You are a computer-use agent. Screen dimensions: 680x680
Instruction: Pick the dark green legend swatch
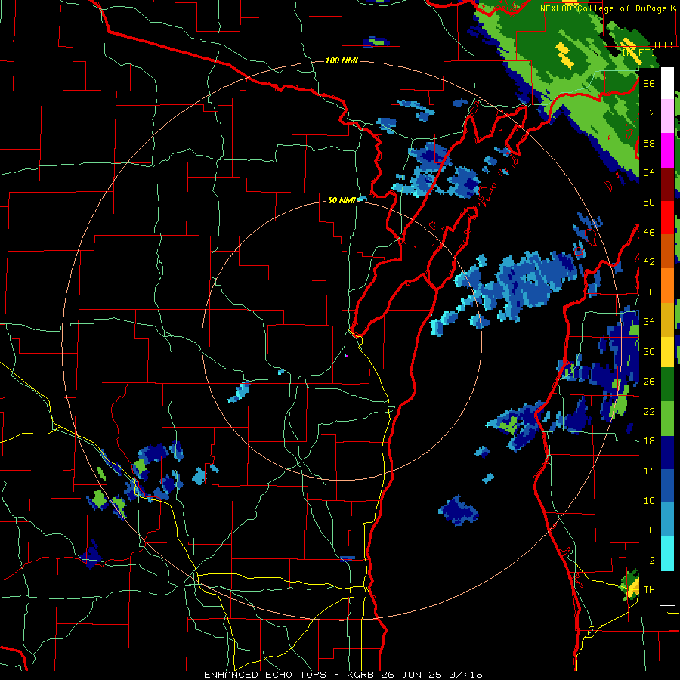(667, 385)
